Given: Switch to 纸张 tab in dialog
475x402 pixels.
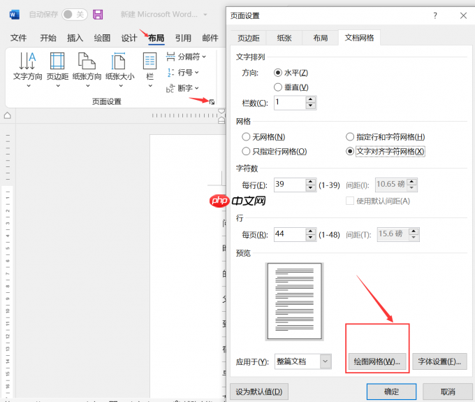Looking at the screenshot, I should [x=284, y=38].
